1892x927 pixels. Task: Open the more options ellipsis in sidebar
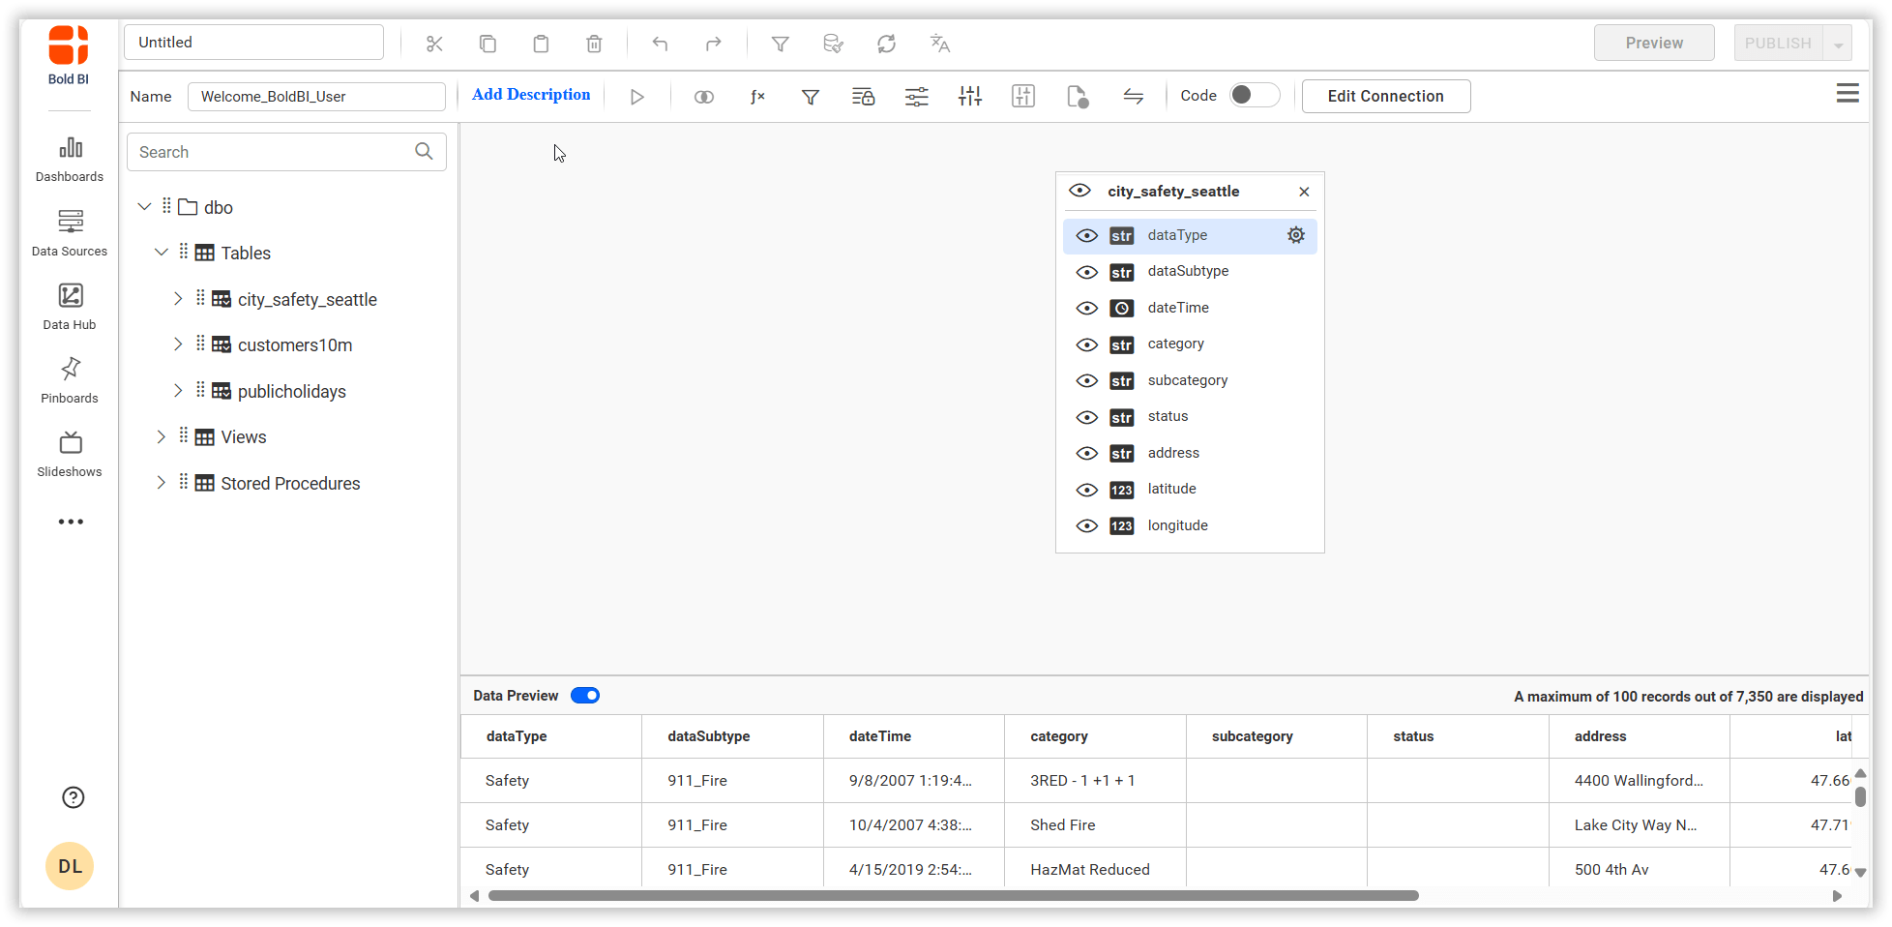tap(71, 522)
